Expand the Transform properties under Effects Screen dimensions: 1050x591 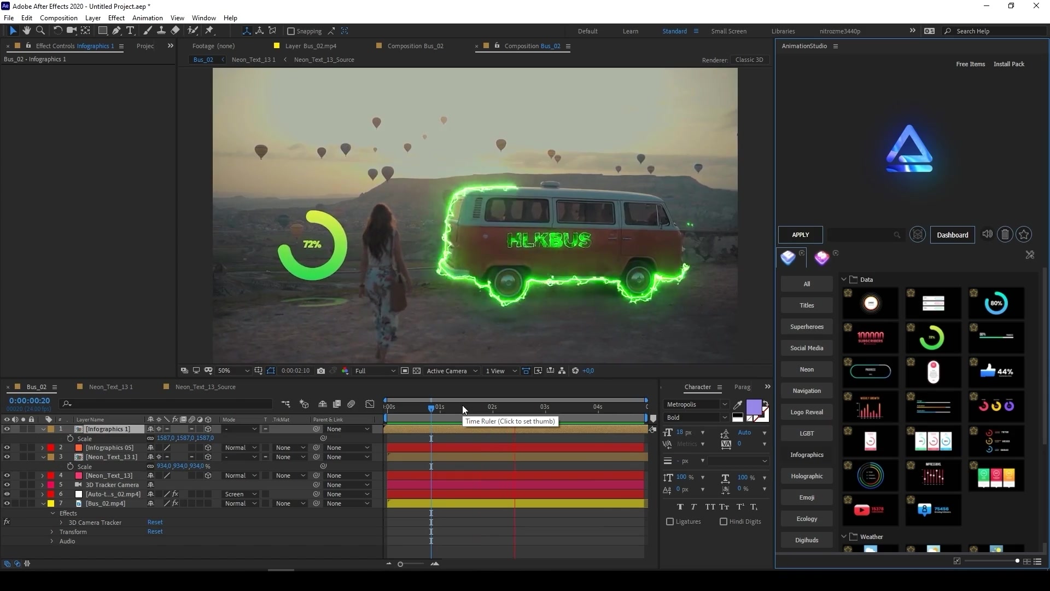[52, 532]
